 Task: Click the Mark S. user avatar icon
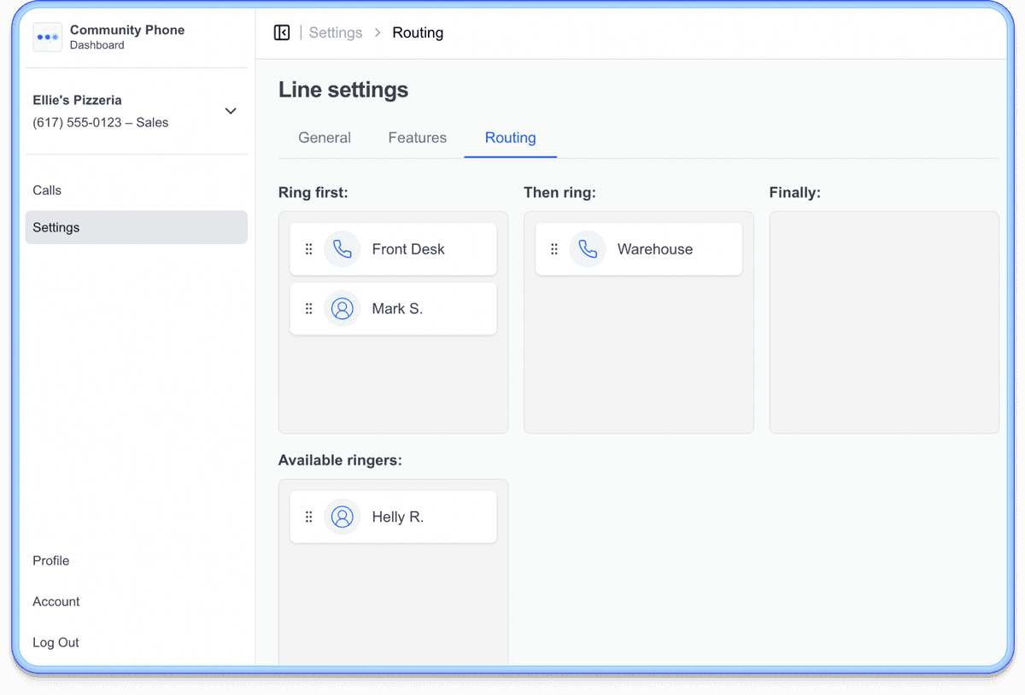tap(343, 309)
